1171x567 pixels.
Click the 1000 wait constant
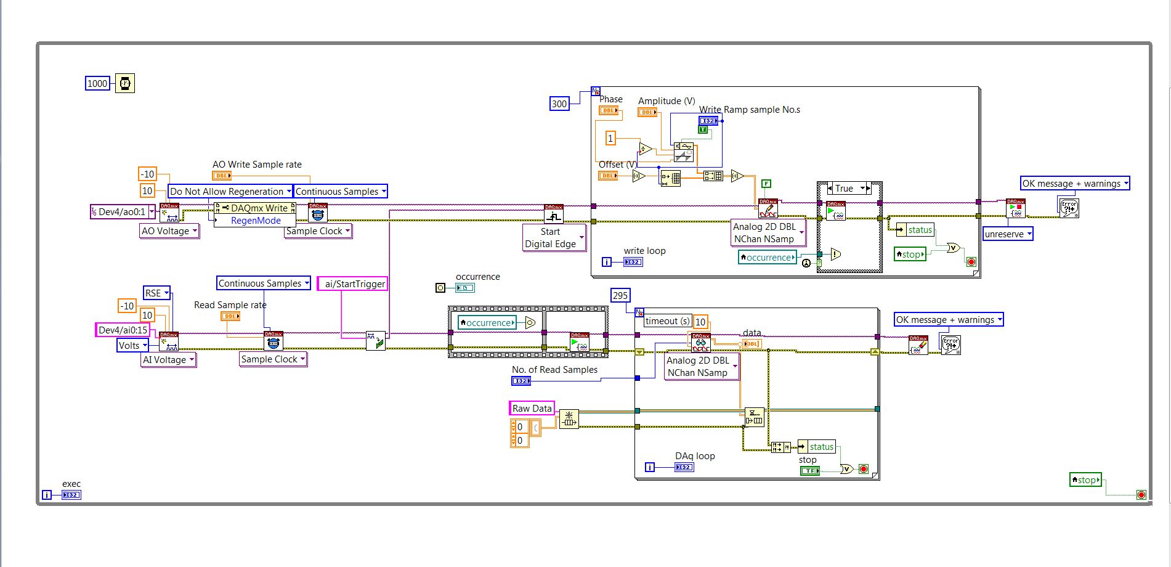(97, 83)
